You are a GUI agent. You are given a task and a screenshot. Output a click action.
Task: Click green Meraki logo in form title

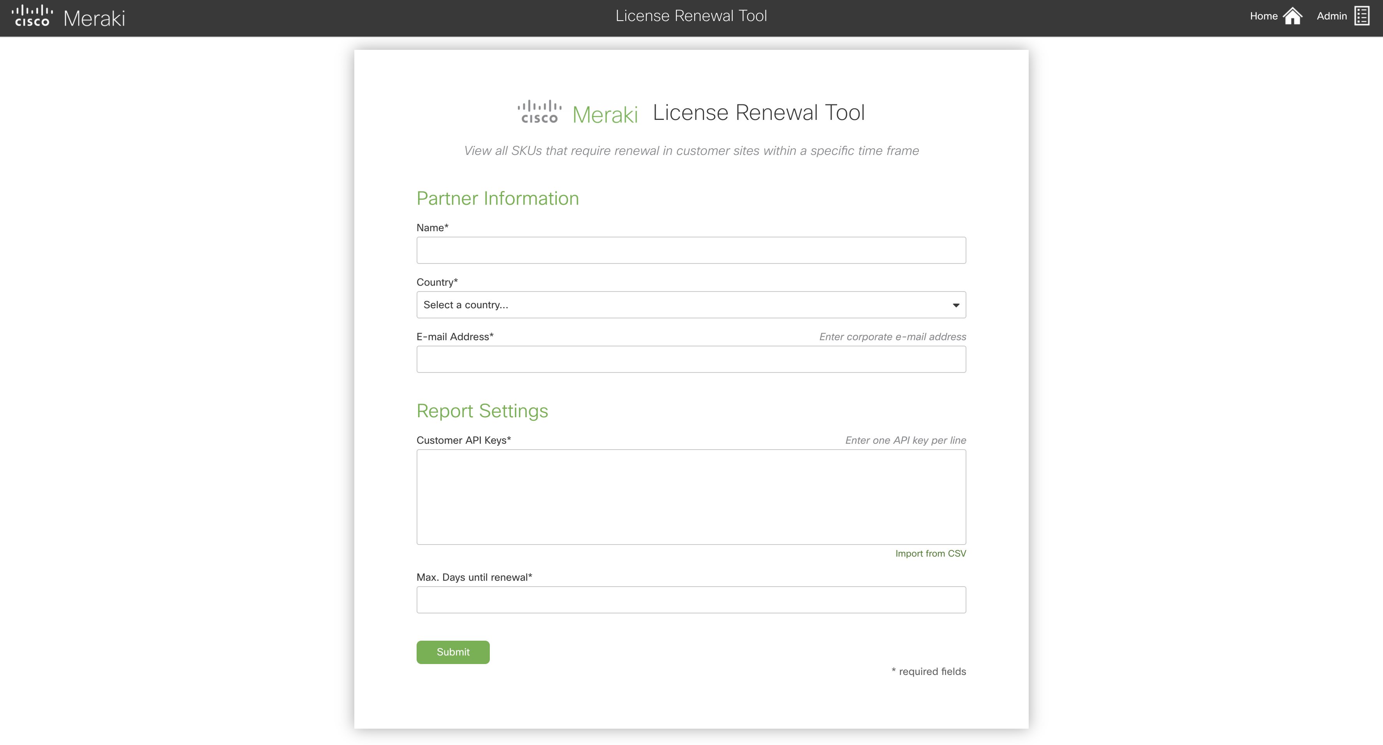point(605,114)
